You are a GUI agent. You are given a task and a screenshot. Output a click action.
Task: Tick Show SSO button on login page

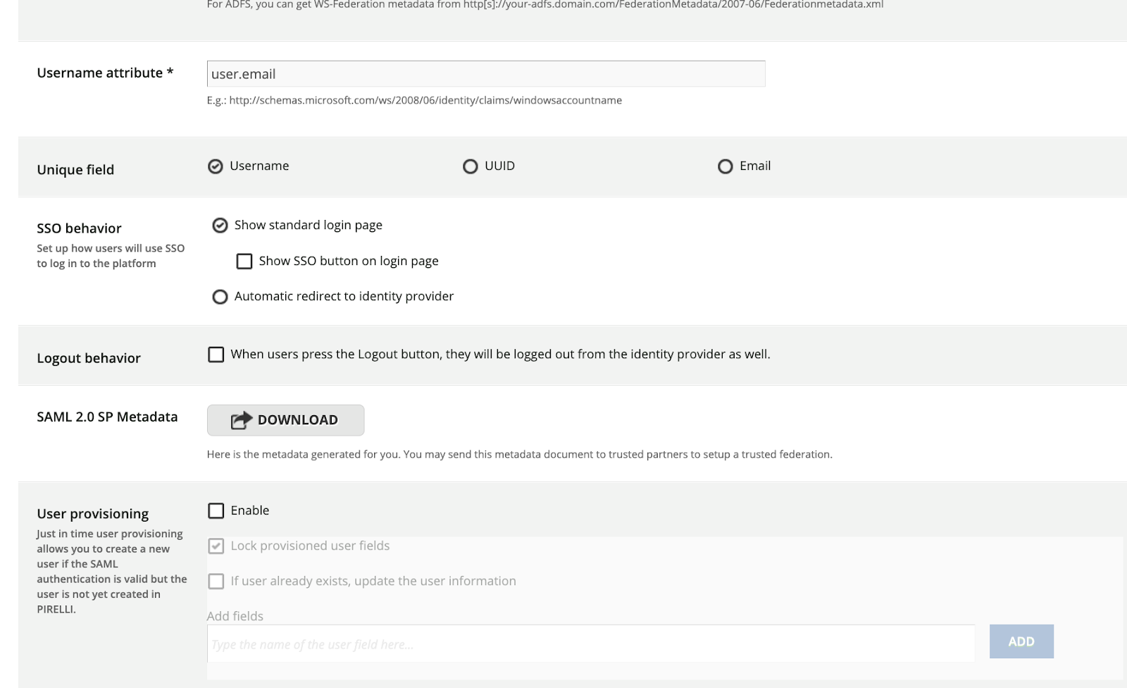[244, 262]
